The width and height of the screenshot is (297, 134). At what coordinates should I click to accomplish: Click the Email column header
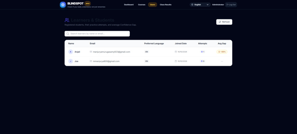[92, 43]
